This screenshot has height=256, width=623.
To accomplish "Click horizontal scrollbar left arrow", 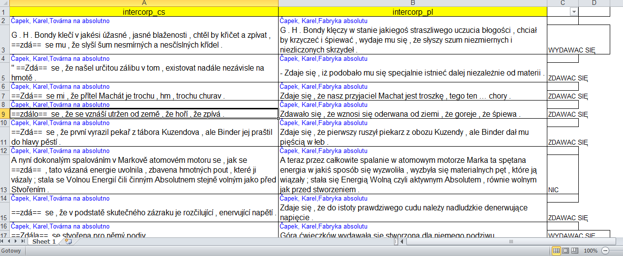I will [402, 242].
